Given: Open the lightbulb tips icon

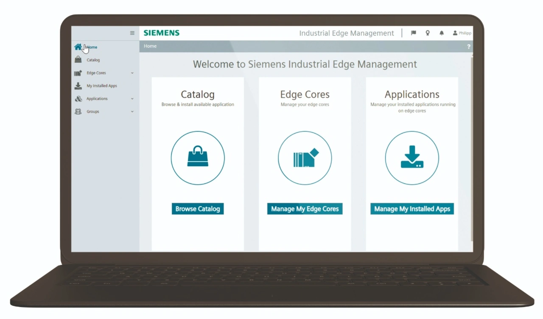Looking at the screenshot, I should click(x=428, y=33).
